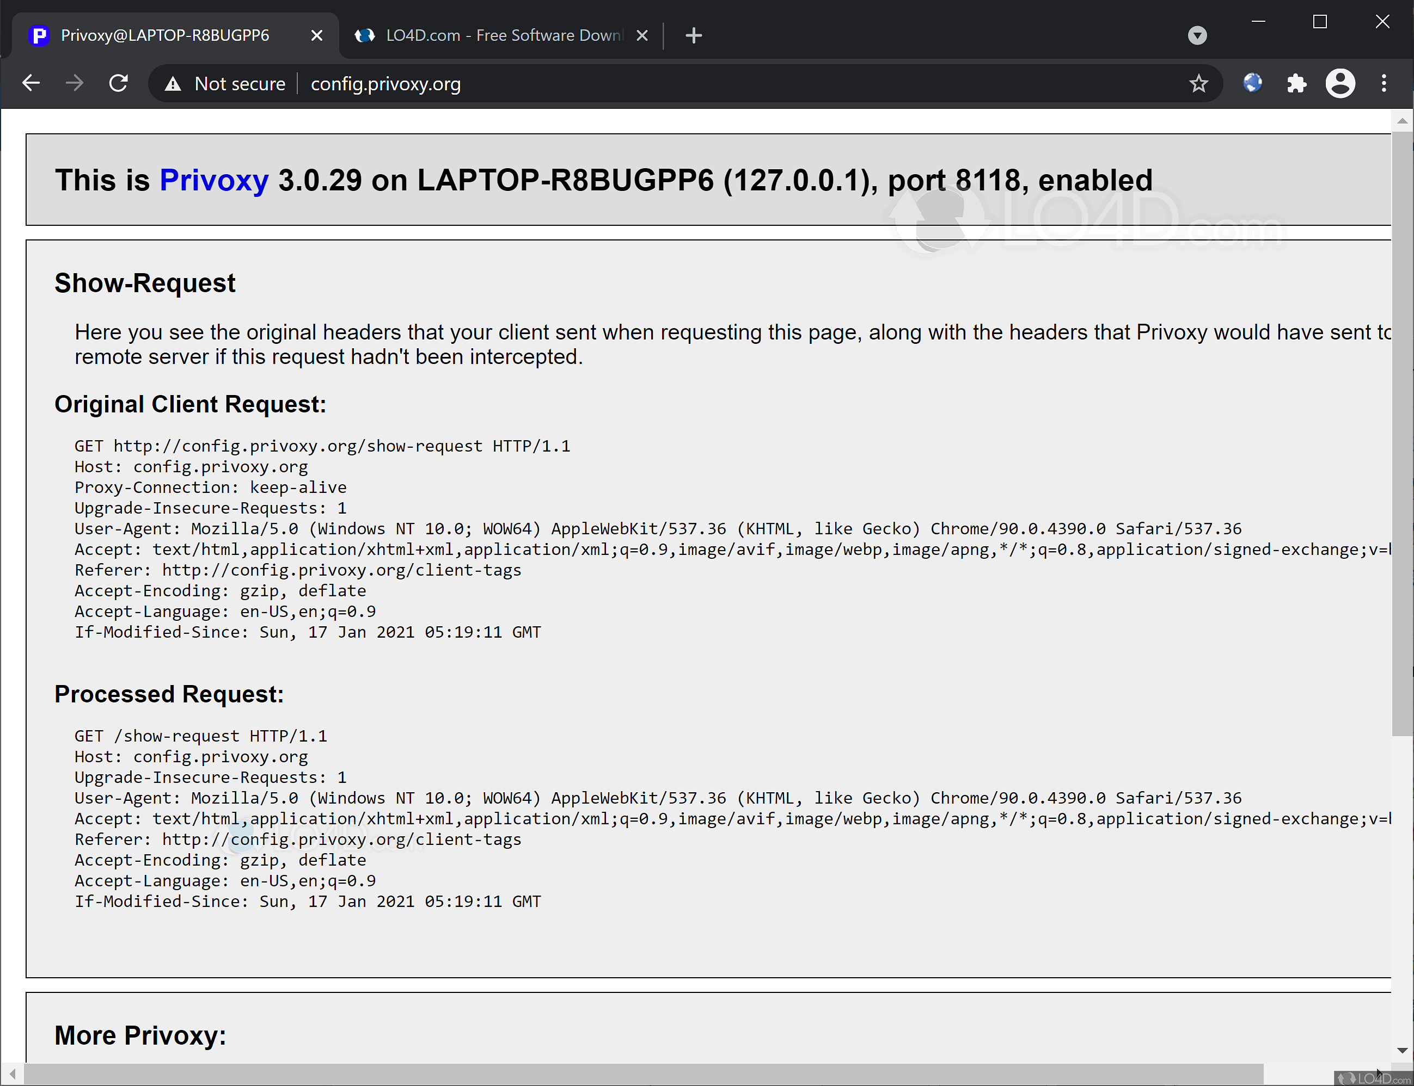The width and height of the screenshot is (1414, 1086).
Task: Close the LO4D.com tab
Action: (x=642, y=35)
